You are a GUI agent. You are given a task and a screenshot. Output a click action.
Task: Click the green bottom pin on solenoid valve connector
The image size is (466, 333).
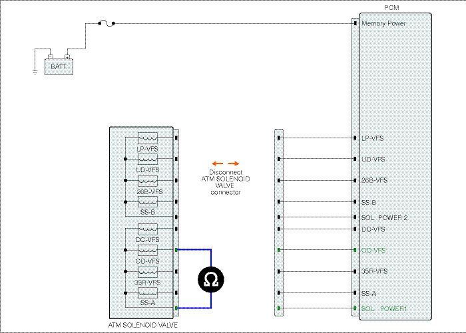(176, 308)
